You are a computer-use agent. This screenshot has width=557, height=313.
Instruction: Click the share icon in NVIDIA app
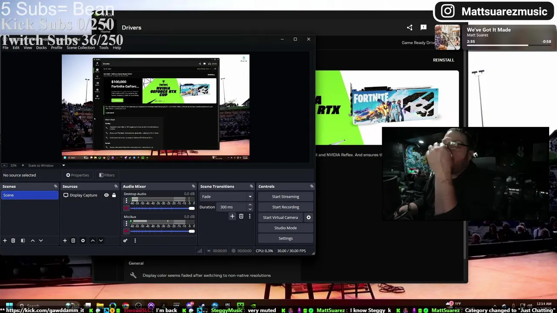[409, 27]
